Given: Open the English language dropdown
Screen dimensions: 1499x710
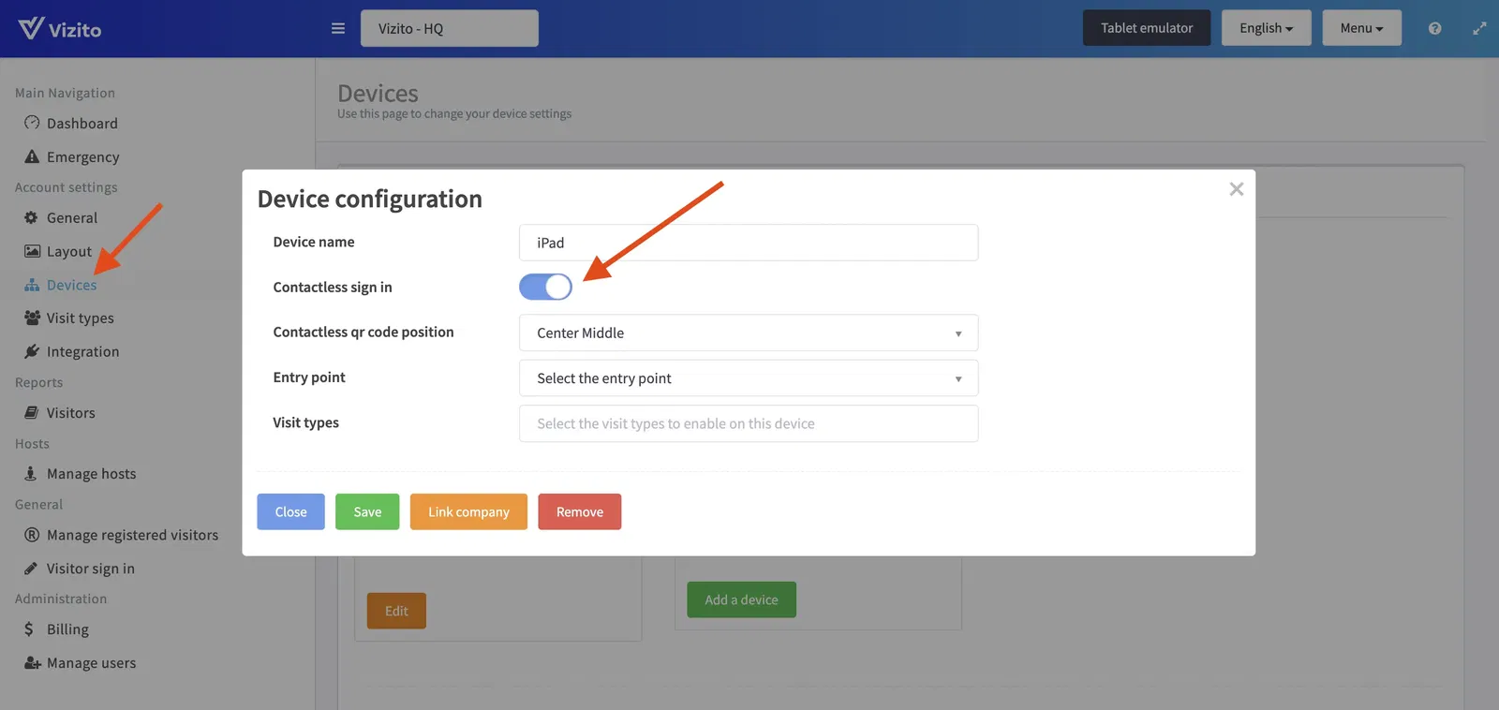Looking at the screenshot, I should point(1265,28).
